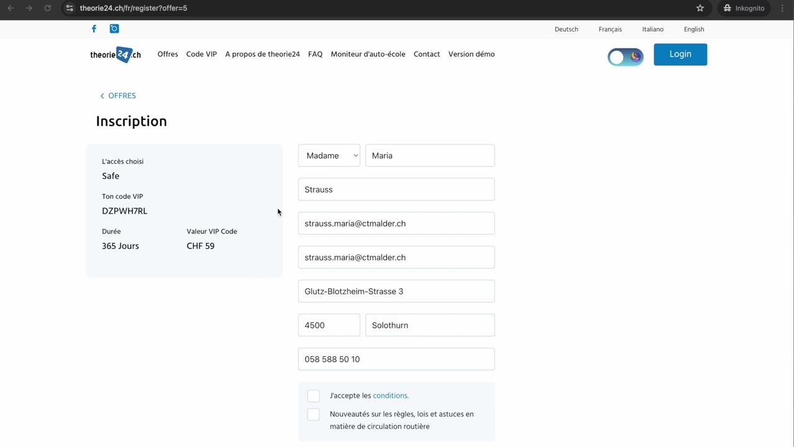794x447 pixels.
Task: Open the Version démo menu item
Action: click(471, 54)
